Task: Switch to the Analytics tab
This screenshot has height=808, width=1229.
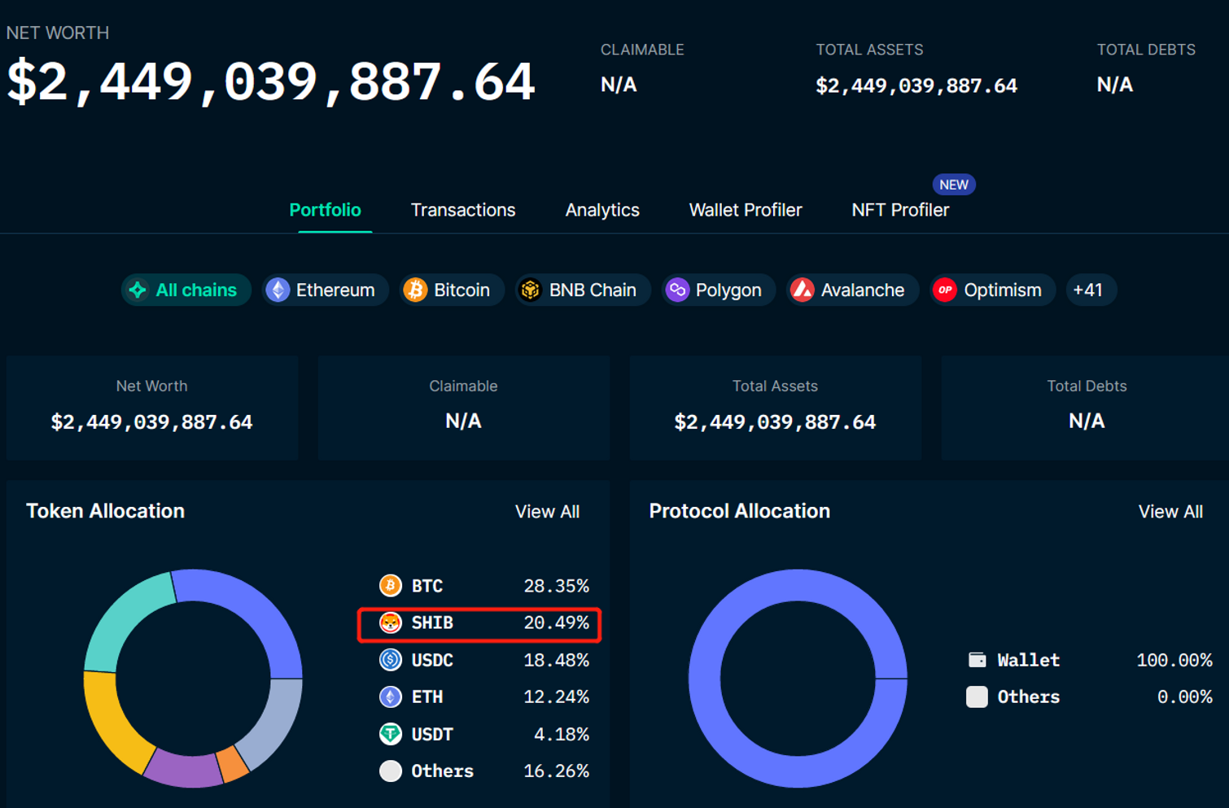Action: click(602, 210)
